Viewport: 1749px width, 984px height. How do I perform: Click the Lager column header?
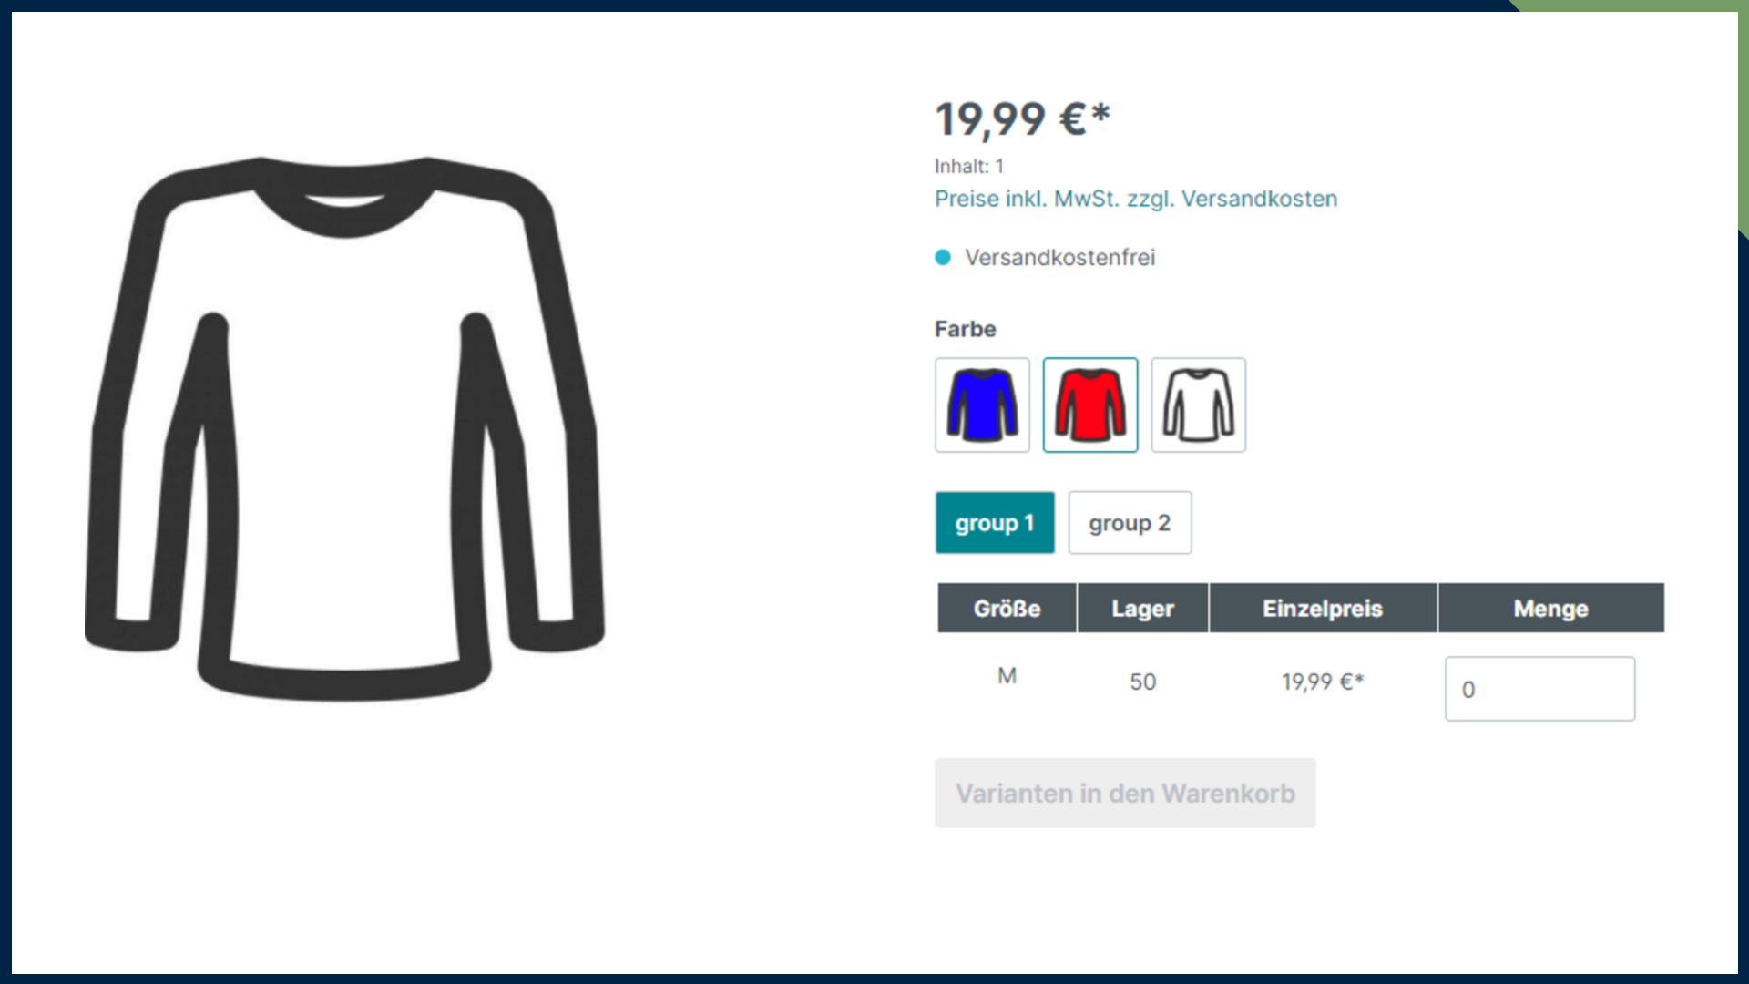pos(1142,608)
